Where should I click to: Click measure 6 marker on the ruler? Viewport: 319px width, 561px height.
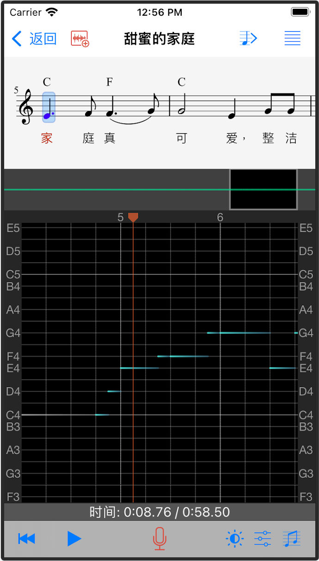(x=220, y=217)
